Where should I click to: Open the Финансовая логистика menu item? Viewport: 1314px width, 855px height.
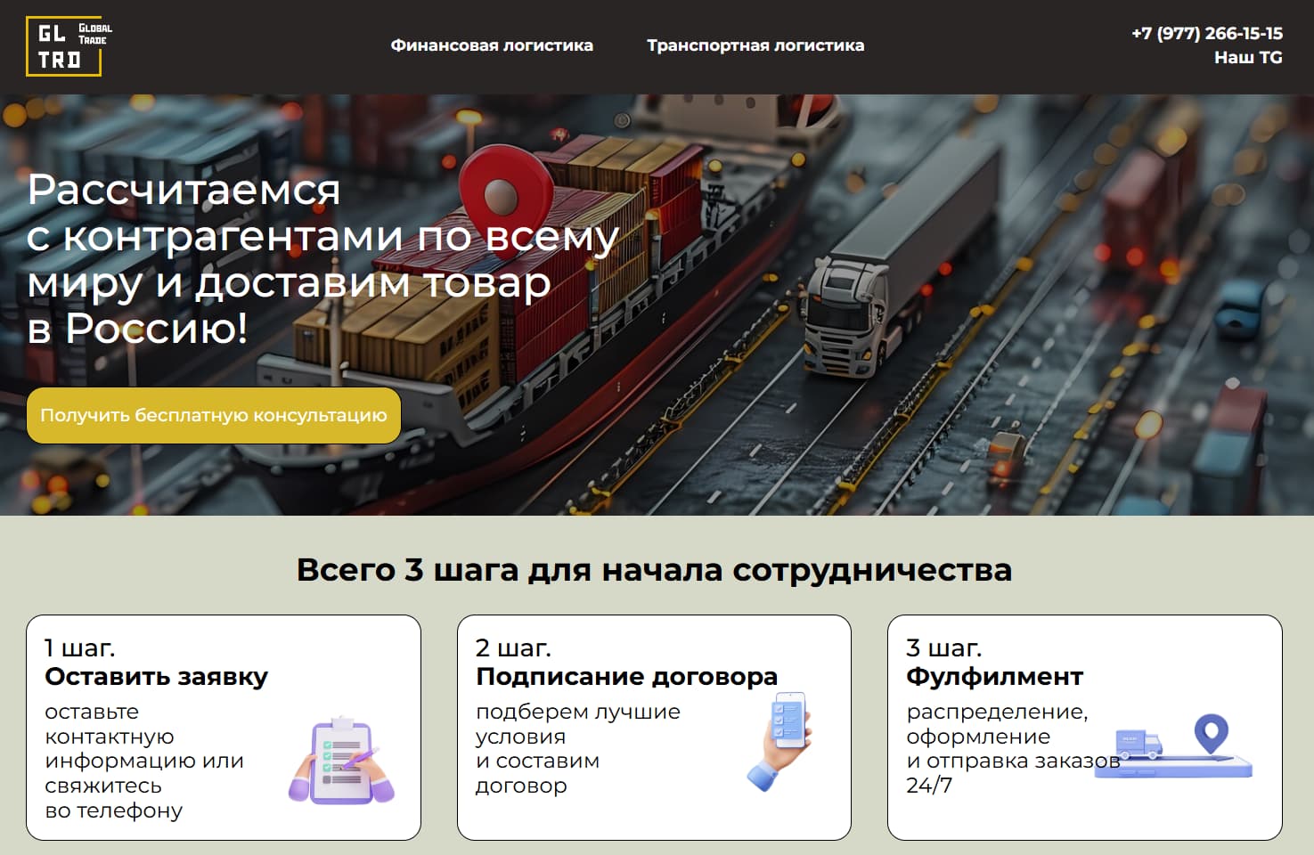tap(494, 45)
